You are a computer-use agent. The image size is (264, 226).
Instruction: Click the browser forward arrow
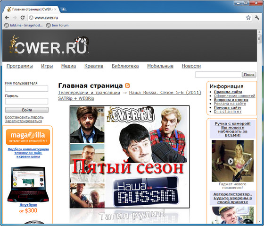(15, 17)
